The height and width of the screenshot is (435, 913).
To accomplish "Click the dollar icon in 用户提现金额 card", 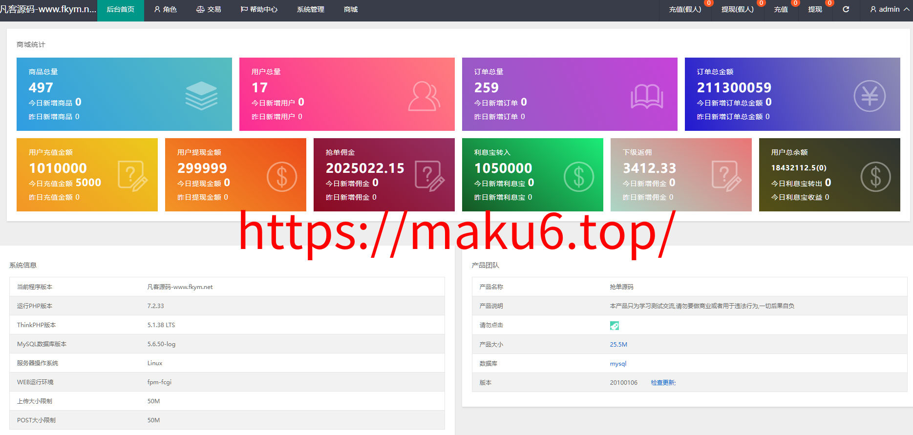I will tap(282, 176).
